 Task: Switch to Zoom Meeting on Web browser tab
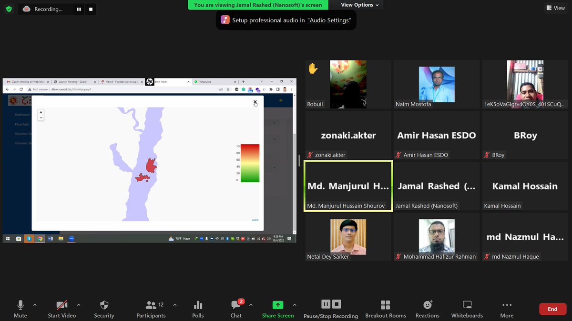click(x=27, y=82)
